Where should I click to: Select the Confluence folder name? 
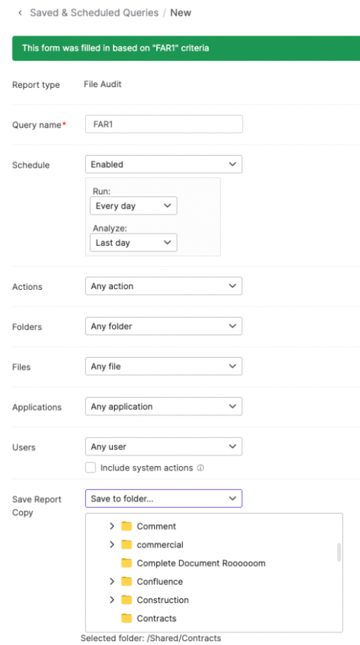(x=159, y=581)
